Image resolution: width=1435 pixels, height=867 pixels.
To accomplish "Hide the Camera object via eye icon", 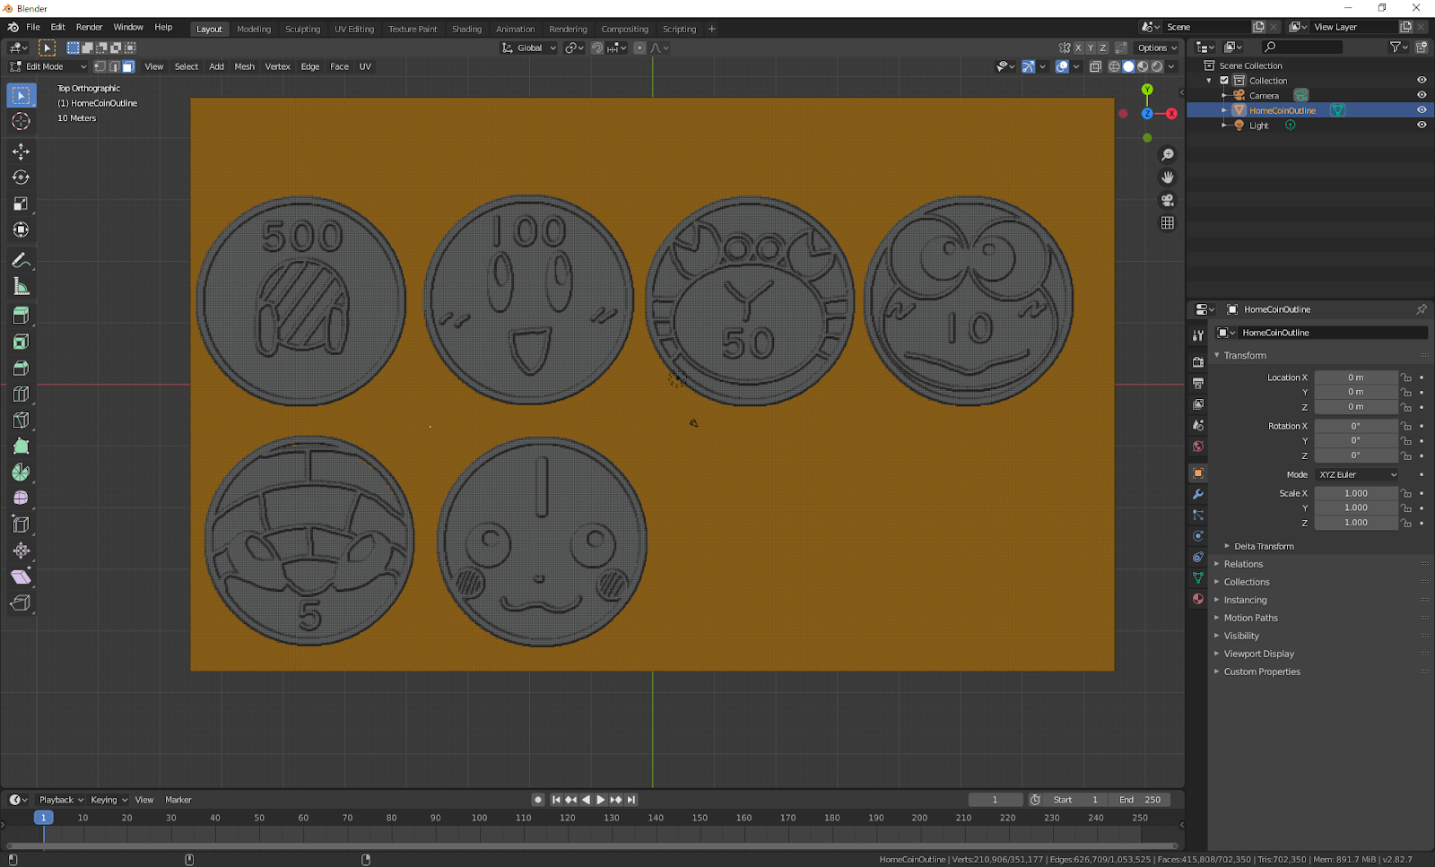I will [x=1422, y=95].
